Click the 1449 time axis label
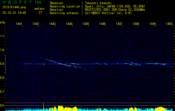The height and width of the screenshot is (111, 175). tap(152, 24)
